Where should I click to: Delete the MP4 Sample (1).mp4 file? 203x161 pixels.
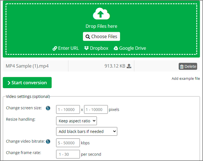188,66
